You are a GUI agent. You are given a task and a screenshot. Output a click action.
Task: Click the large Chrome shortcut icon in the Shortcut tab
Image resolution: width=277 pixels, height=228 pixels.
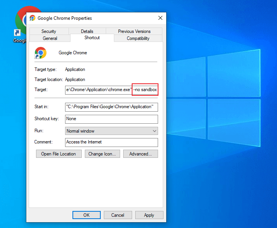(x=41, y=53)
